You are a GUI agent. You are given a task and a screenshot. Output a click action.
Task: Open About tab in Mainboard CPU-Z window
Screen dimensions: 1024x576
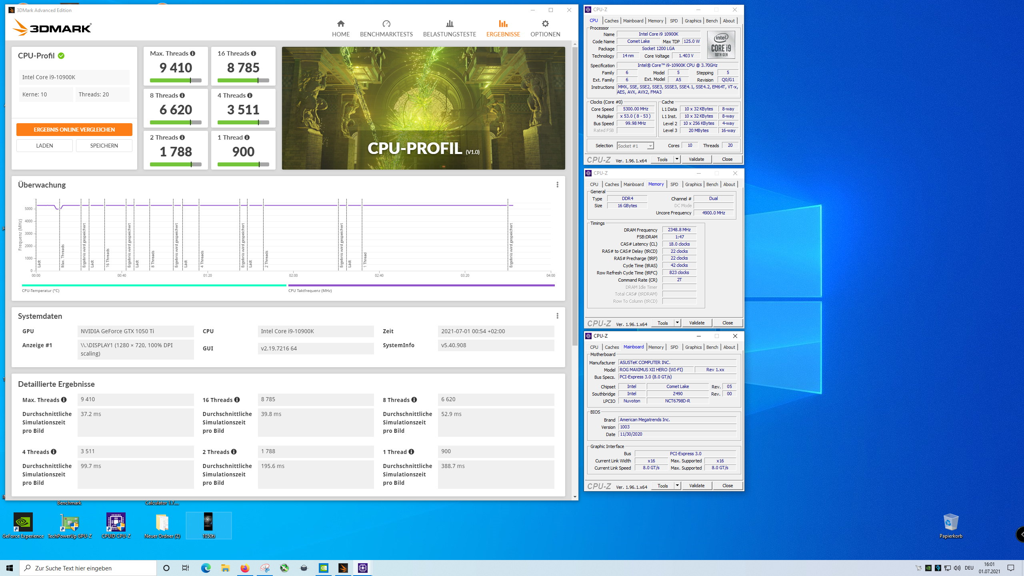pos(729,347)
